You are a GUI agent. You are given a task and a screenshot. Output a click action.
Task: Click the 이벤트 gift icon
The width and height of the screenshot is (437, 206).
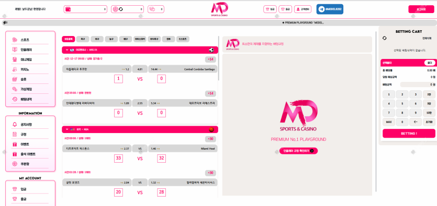pyautogui.click(x=15, y=144)
